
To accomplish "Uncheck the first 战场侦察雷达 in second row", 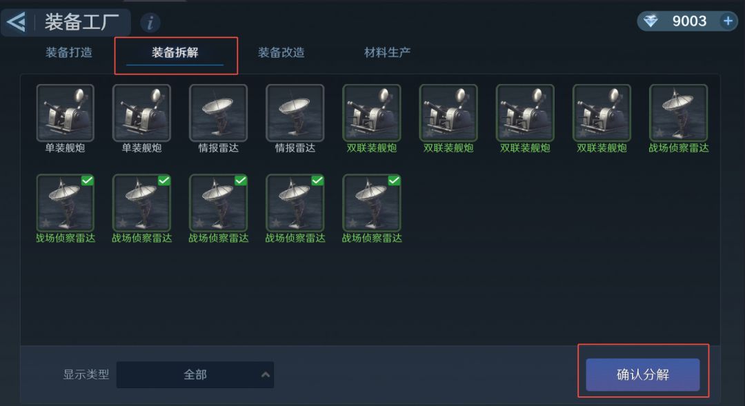I will coord(65,203).
